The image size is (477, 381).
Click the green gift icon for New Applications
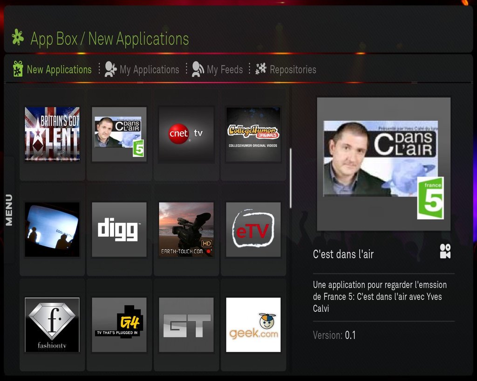[x=18, y=69]
